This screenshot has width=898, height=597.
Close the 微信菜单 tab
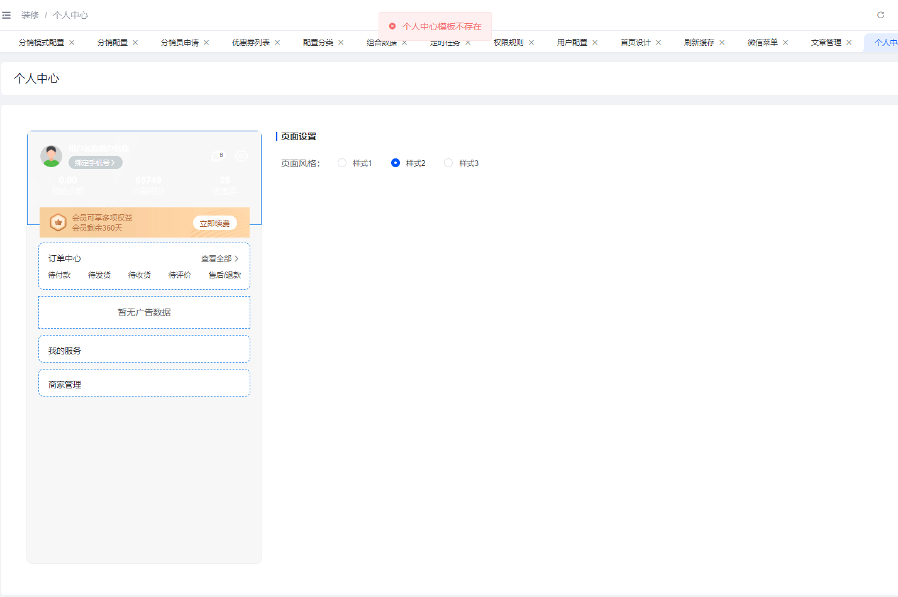tap(785, 43)
